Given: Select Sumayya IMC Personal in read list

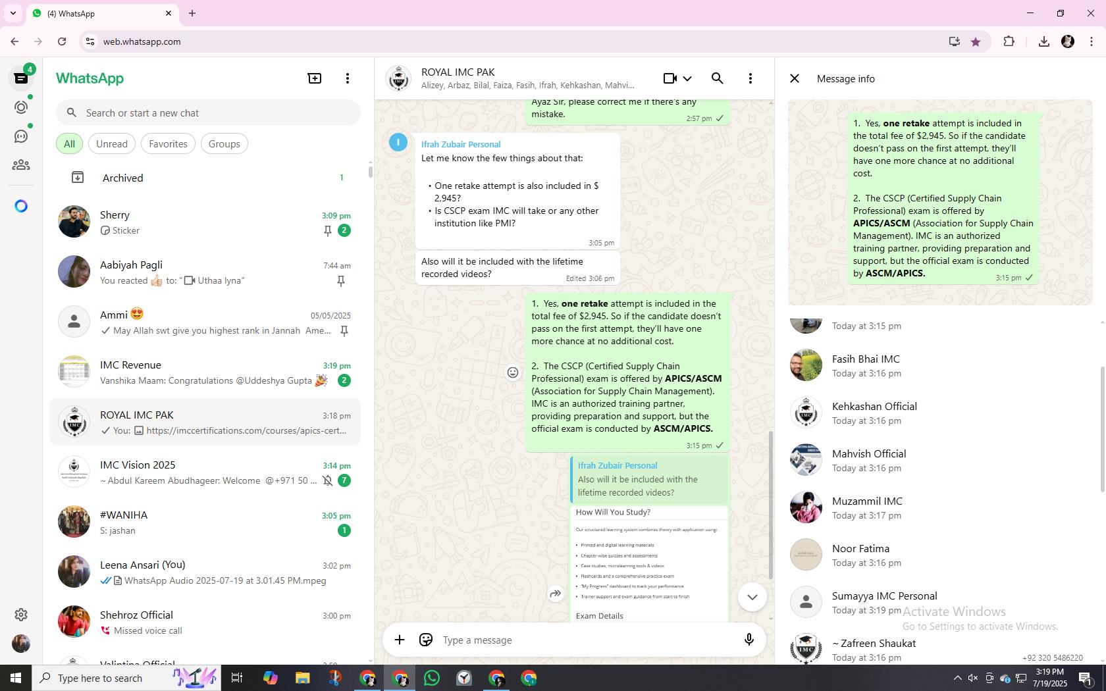Looking at the screenshot, I should coord(940,602).
